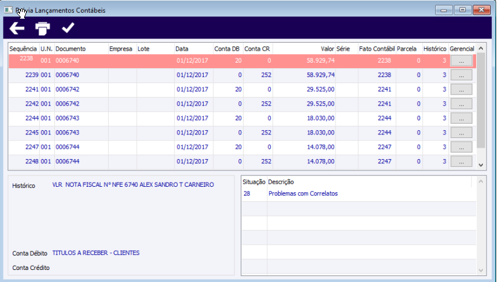
Task: Open Gerencial ellipsis button for sequence 2248
Action: 461,161
